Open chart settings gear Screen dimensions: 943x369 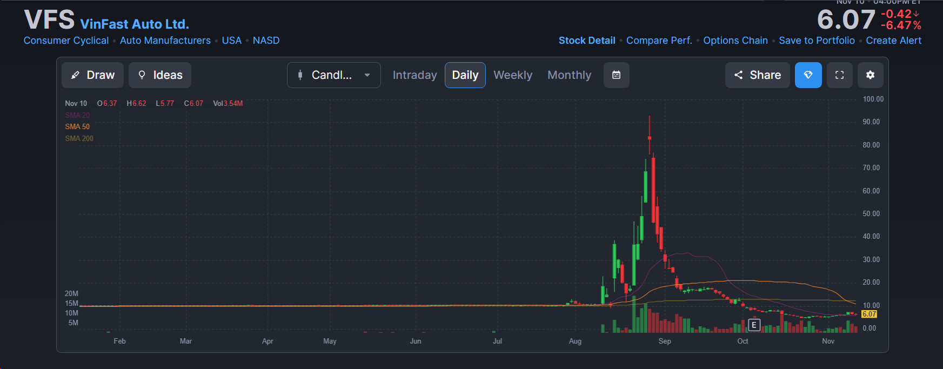point(870,75)
